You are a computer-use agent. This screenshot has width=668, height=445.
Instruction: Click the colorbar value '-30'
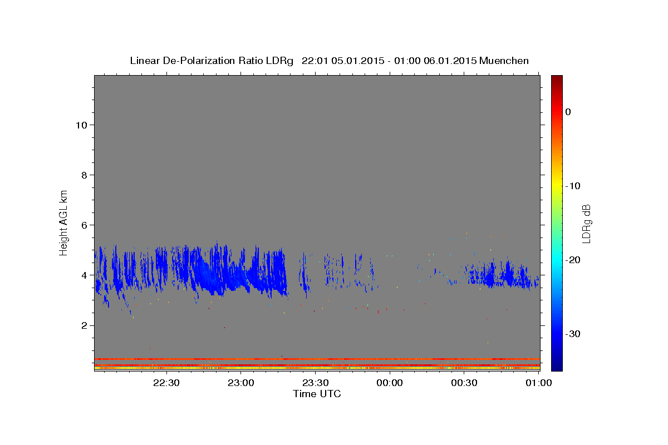tap(573, 334)
